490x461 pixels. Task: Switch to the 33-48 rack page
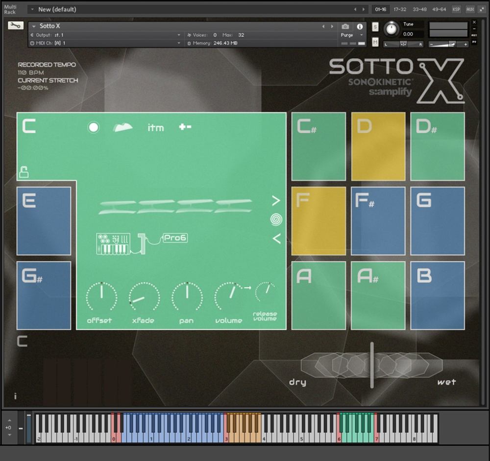[419, 9]
